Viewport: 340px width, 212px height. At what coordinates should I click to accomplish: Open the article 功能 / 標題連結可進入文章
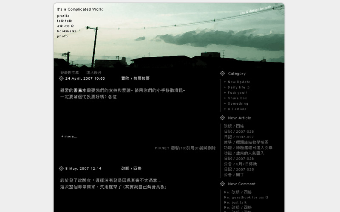pyautogui.click(x=248, y=148)
